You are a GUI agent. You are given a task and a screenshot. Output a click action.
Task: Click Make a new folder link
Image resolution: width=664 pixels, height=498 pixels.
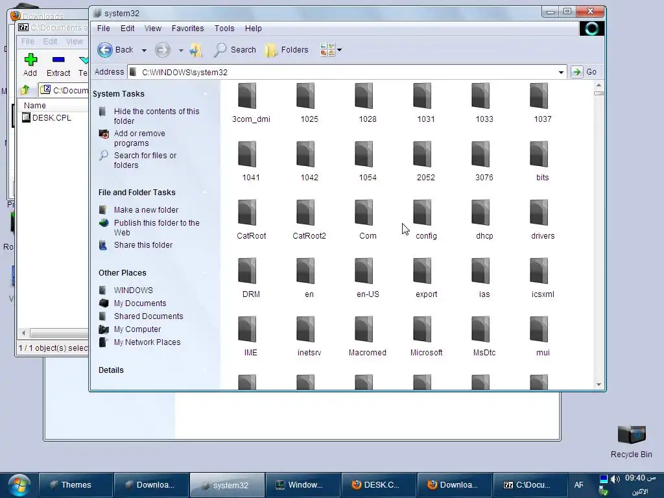click(x=146, y=210)
